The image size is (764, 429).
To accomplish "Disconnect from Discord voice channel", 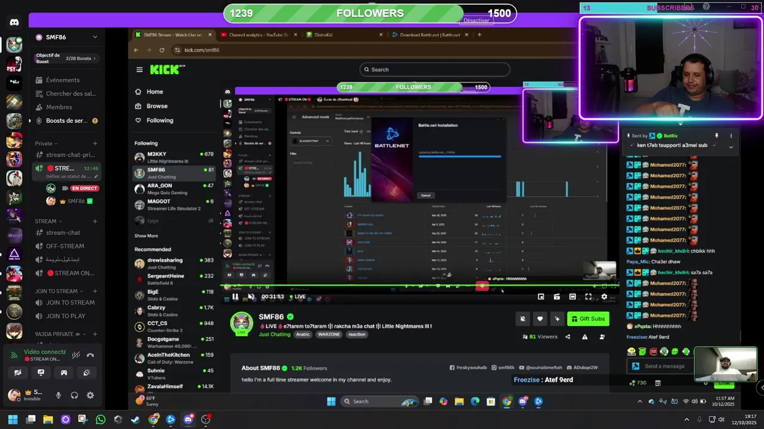I will (90, 355).
